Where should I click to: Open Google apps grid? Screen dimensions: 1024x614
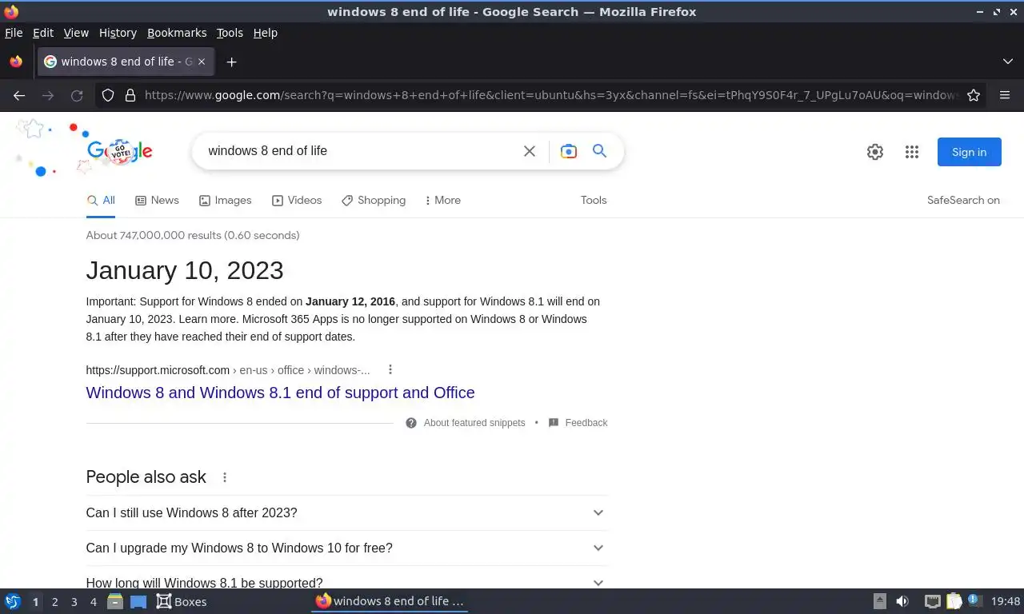coord(912,152)
